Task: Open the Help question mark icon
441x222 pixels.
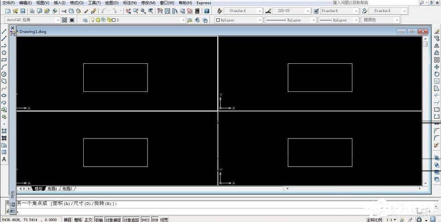Action: [207, 11]
